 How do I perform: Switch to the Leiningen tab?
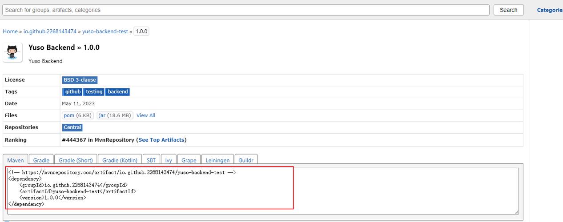pyautogui.click(x=218, y=160)
